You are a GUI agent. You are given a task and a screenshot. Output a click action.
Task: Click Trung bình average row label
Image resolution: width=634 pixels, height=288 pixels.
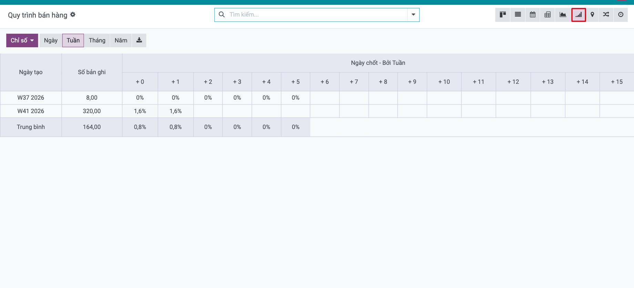pos(31,127)
